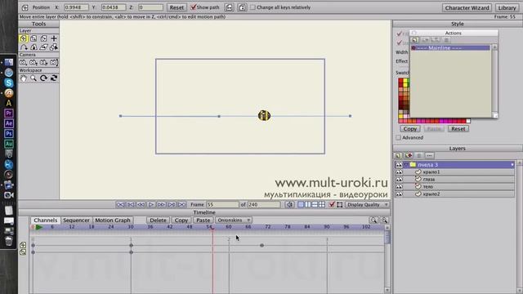Enable the Advanced style checkbox

398,138
